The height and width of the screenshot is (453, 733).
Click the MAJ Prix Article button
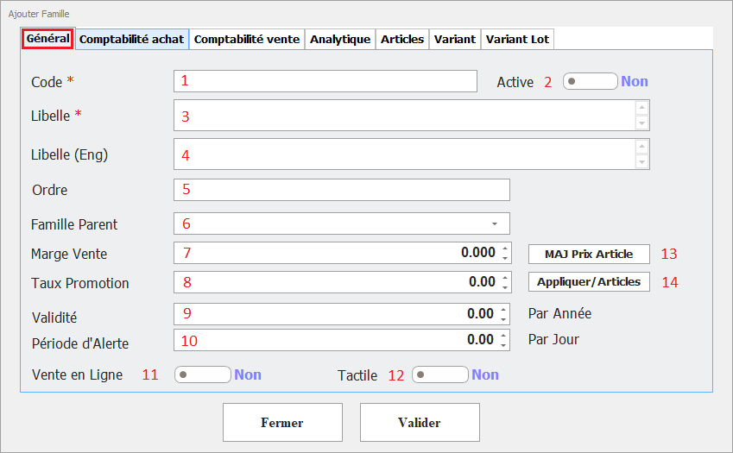[x=589, y=254]
